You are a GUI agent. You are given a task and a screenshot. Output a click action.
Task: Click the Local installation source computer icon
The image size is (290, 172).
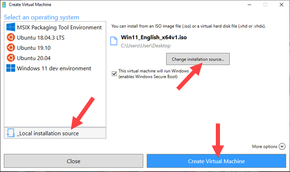tap(11, 133)
